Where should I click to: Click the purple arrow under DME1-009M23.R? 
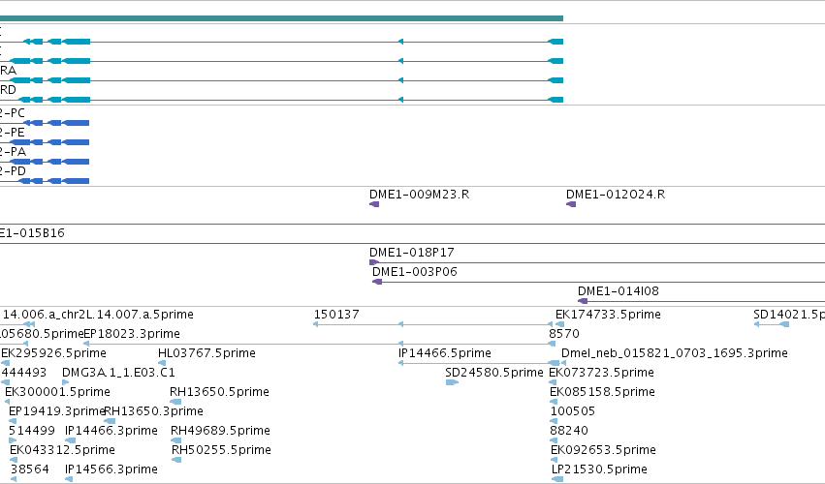374,204
